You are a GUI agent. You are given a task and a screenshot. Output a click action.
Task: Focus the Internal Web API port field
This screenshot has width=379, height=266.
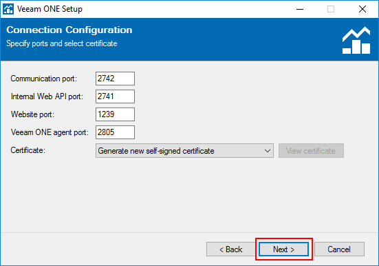pos(115,96)
